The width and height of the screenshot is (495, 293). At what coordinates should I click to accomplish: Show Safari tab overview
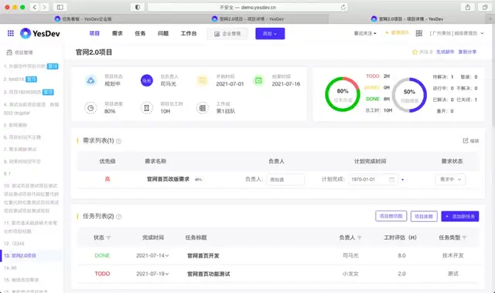tap(485, 7)
